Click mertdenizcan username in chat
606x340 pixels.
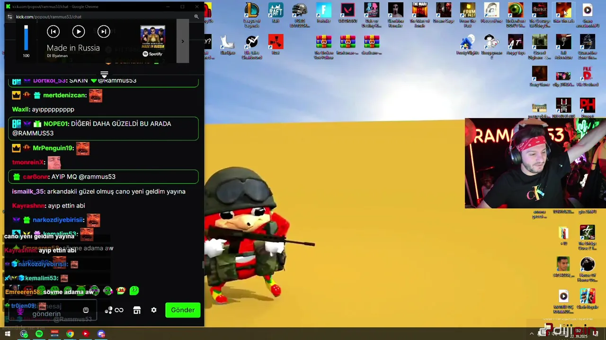(x=65, y=95)
